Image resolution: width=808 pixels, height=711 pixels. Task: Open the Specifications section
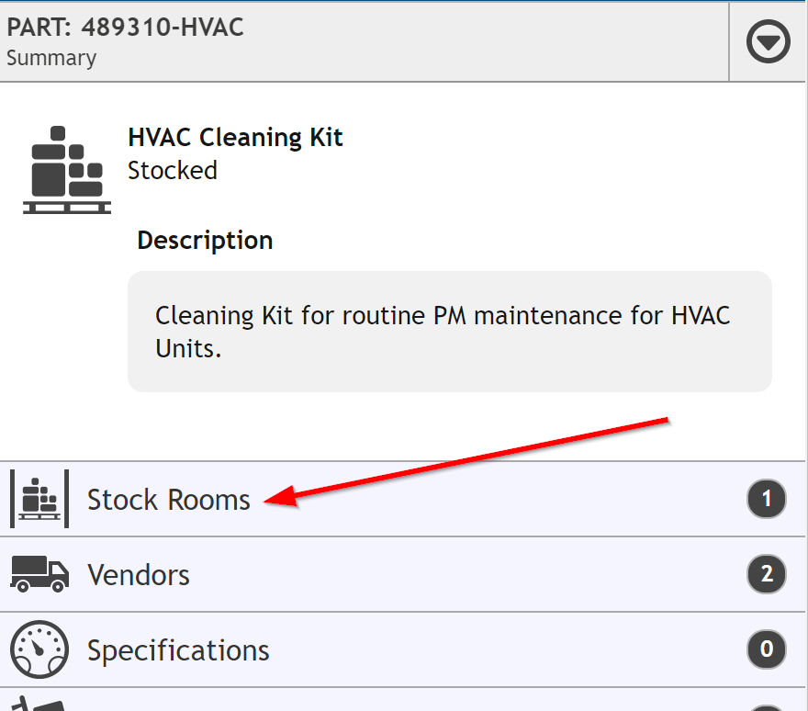click(402, 649)
